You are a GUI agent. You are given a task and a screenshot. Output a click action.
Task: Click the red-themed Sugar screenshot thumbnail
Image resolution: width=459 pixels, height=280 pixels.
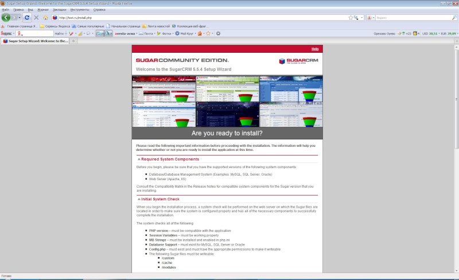[164, 89]
